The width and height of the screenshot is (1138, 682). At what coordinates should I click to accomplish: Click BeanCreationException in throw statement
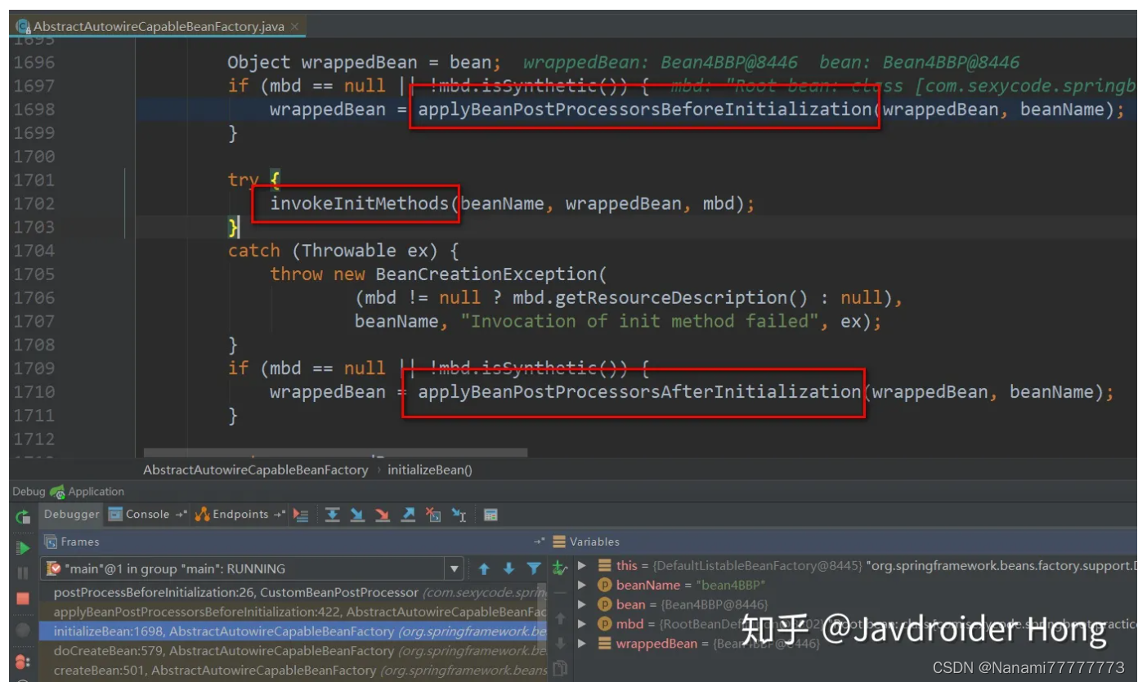pos(486,274)
